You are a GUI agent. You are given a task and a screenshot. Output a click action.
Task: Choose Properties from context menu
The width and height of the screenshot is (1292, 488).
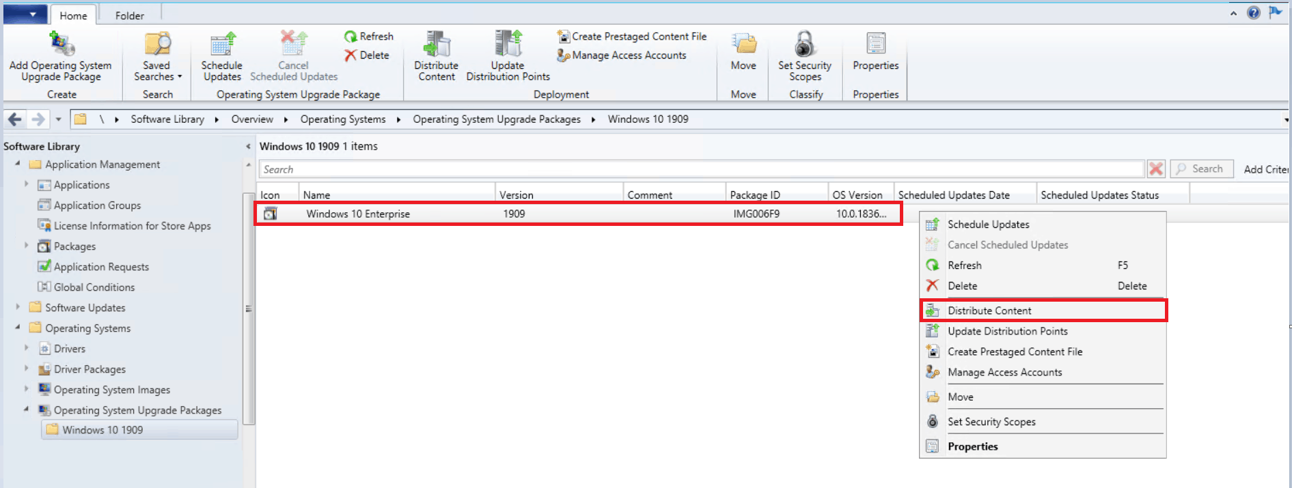[x=1043, y=446]
